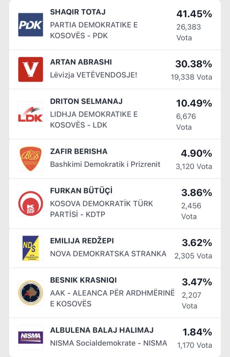230x357 pixels.
Task: Tap Albulena Balaj Halimaj candidate name
Action: click(102, 330)
